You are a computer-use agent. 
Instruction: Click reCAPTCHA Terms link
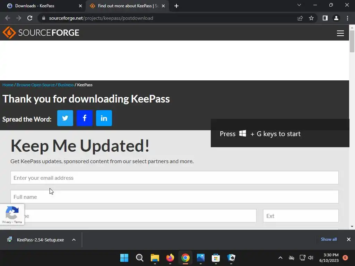point(18,222)
